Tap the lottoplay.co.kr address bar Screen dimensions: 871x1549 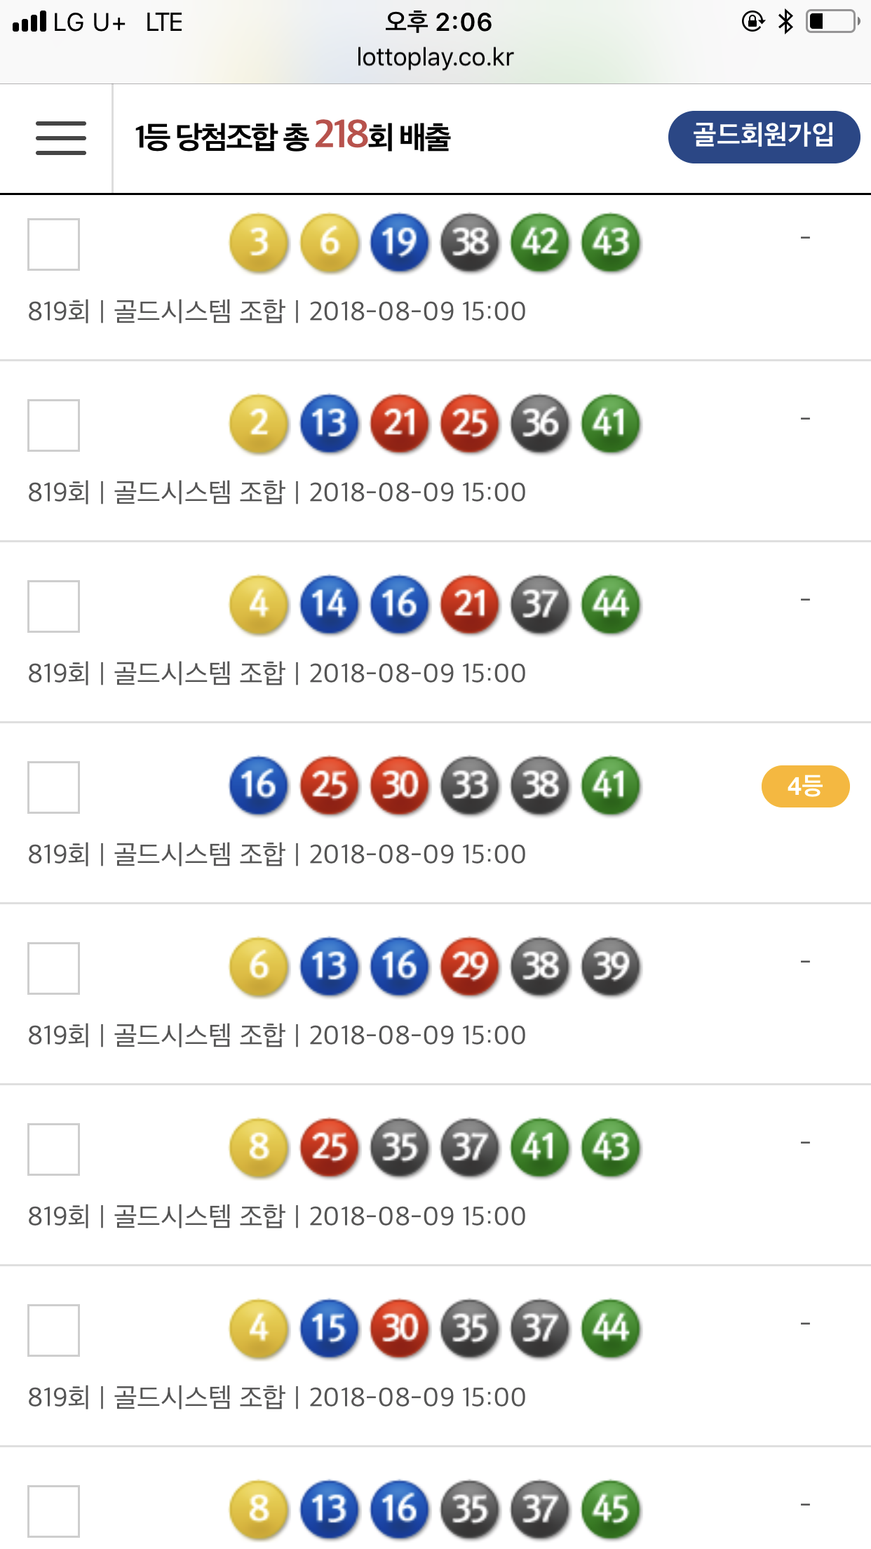coord(435,58)
